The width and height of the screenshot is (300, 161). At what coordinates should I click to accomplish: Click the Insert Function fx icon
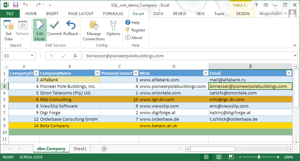click(x=75, y=56)
